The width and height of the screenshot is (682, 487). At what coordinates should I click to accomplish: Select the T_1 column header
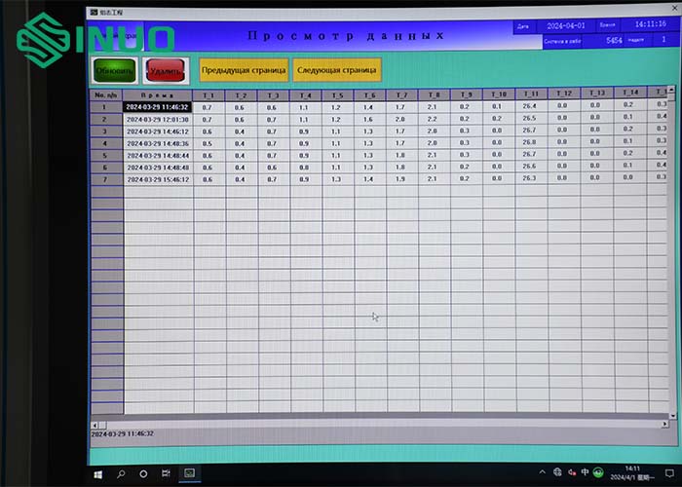pos(208,95)
